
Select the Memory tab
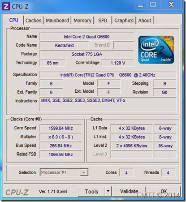tap(82, 21)
